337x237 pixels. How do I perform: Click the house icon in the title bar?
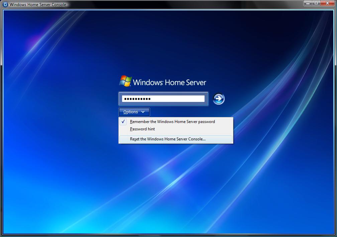point(5,4)
